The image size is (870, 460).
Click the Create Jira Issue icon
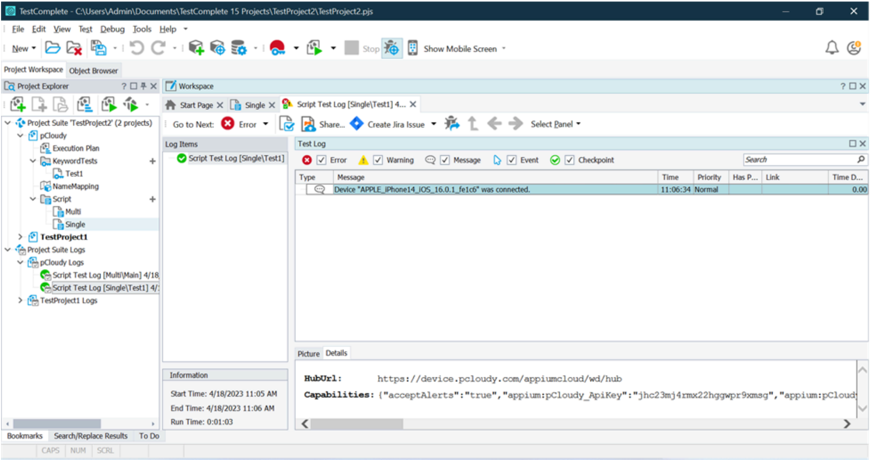357,124
